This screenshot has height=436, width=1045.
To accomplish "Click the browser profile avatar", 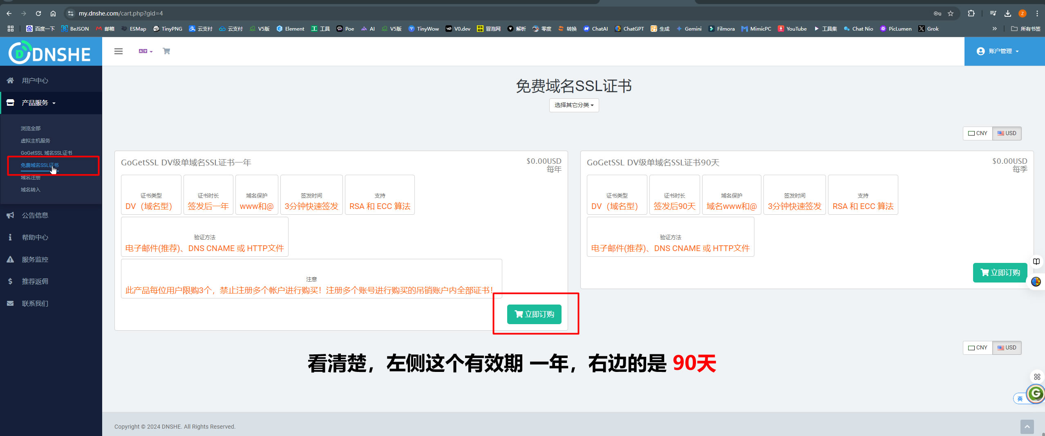I will click(x=1023, y=13).
